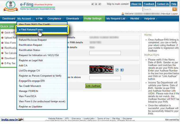The height and width of the screenshot is (124, 182).
Task: Open Rectification Status entry
Action: pyautogui.click(x=42, y=50)
